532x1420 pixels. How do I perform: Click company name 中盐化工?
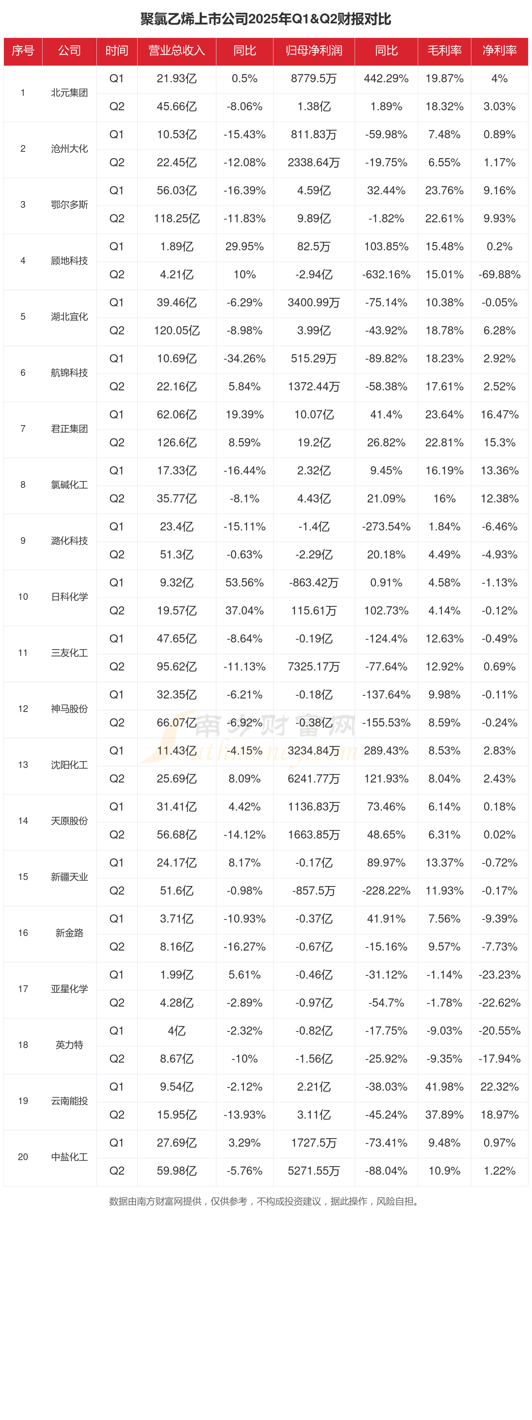(70, 1157)
